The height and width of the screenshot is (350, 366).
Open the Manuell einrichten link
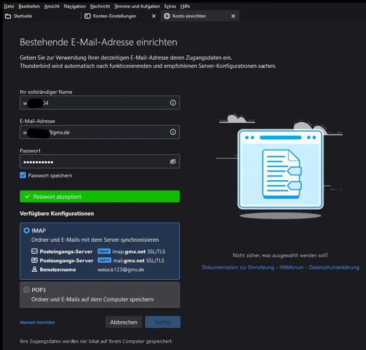(37, 322)
